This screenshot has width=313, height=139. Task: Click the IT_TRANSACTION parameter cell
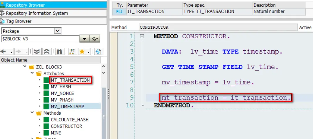[154, 11]
